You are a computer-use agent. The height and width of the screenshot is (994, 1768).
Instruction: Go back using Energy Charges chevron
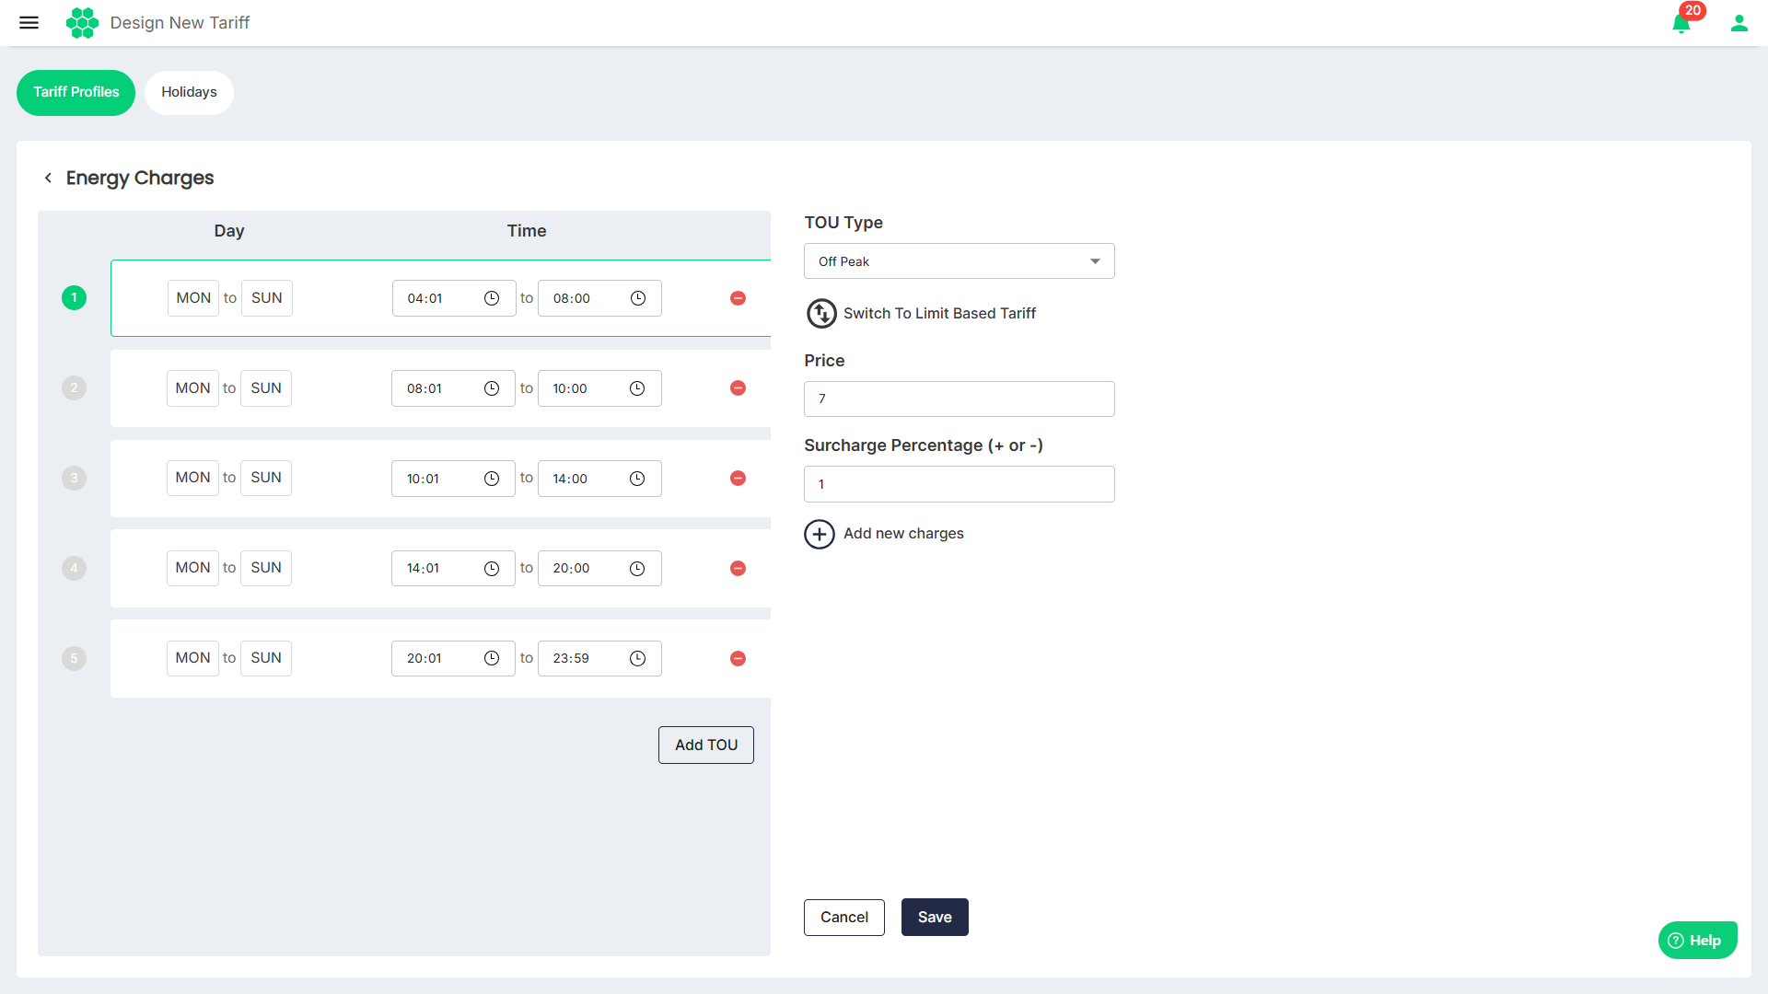(x=48, y=178)
